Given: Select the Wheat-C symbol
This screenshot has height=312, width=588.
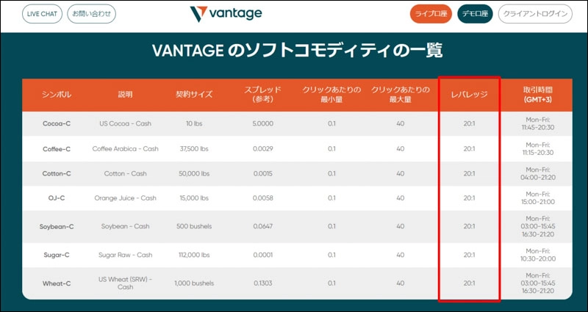Looking at the screenshot, I should [57, 283].
